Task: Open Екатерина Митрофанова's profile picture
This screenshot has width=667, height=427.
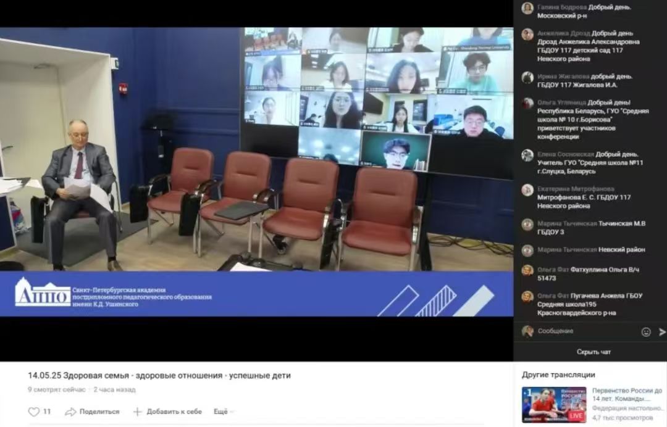Action: (x=527, y=190)
